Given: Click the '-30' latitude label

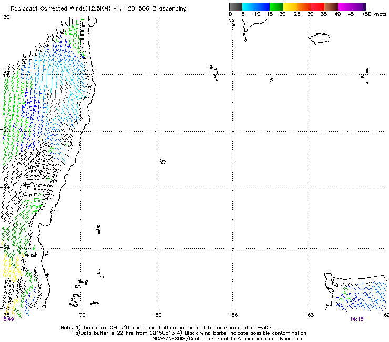Looking at the screenshot, I should tap(5, 17).
